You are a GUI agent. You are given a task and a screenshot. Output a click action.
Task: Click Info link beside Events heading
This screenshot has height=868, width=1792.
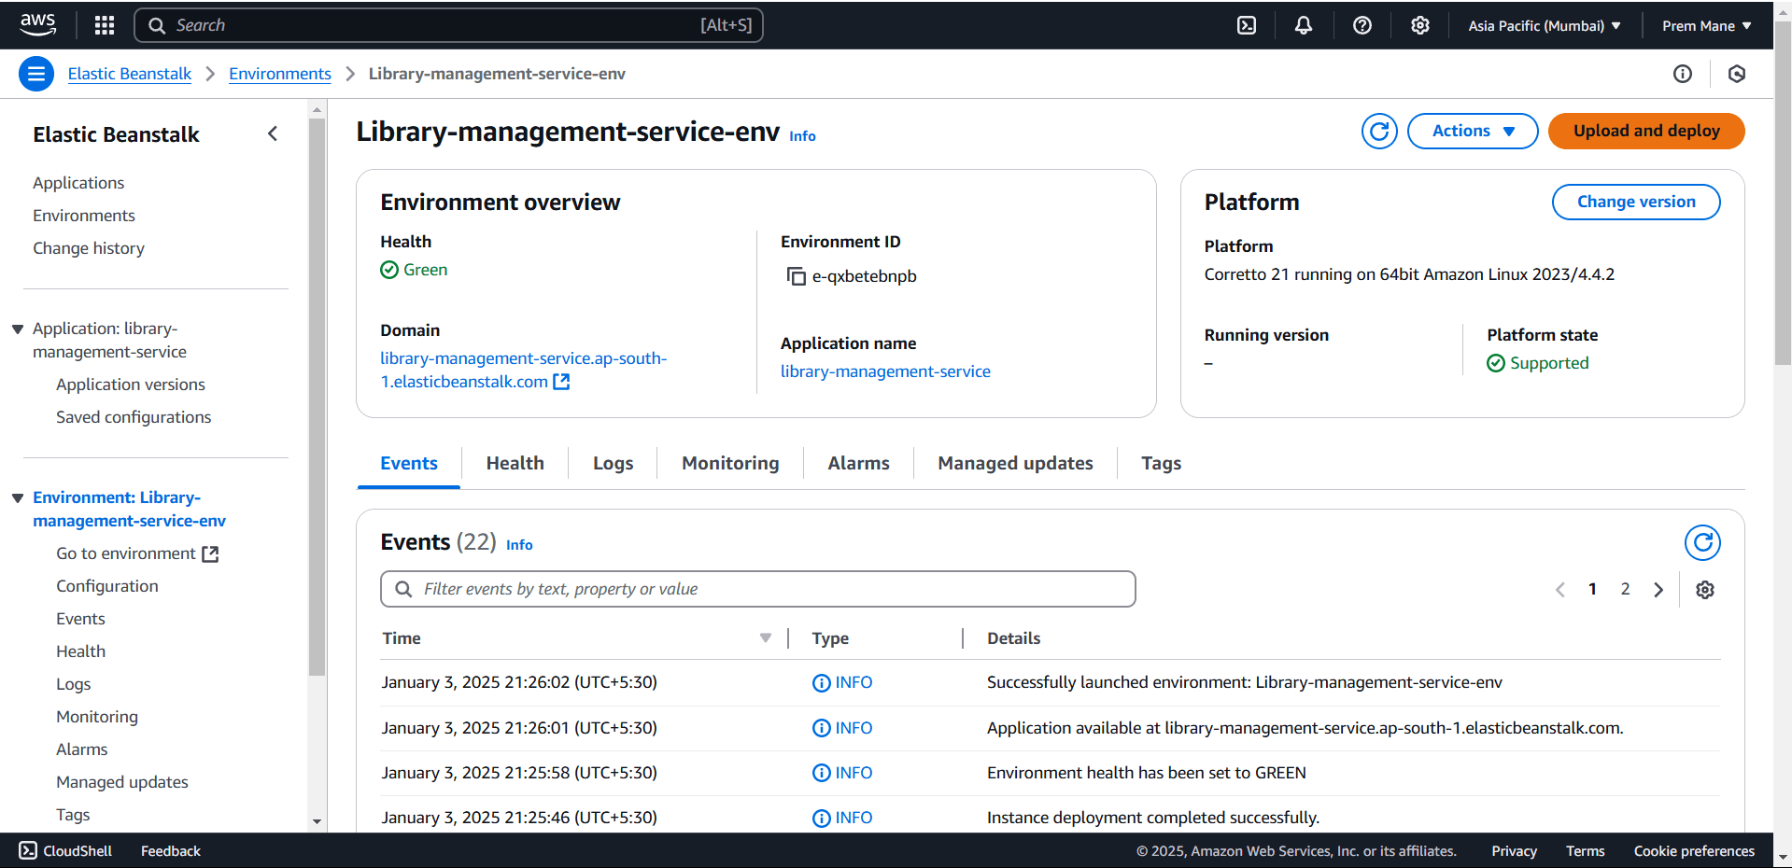point(519,545)
